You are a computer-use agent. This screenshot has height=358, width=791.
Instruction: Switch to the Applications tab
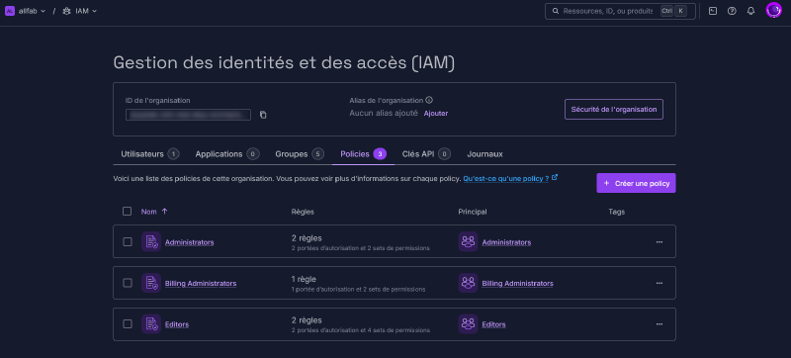[x=227, y=154]
